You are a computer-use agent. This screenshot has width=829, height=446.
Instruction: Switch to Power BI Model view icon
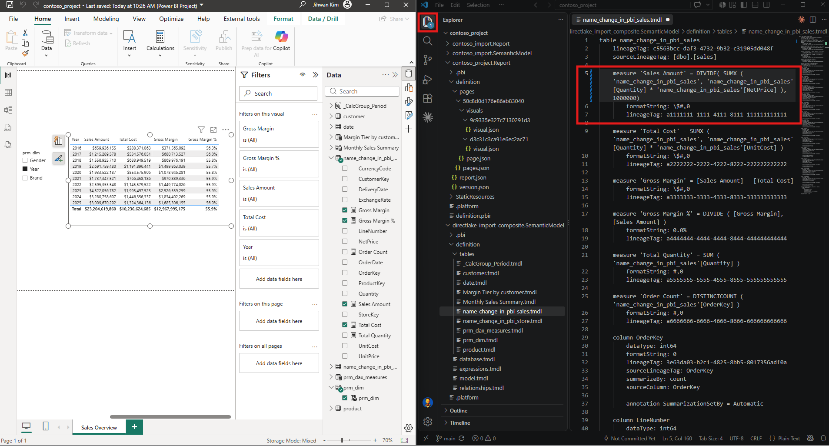point(8,110)
